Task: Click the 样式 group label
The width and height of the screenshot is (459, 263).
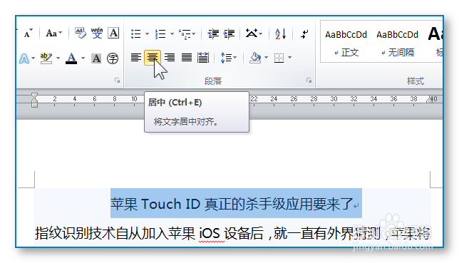Action: pos(416,81)
